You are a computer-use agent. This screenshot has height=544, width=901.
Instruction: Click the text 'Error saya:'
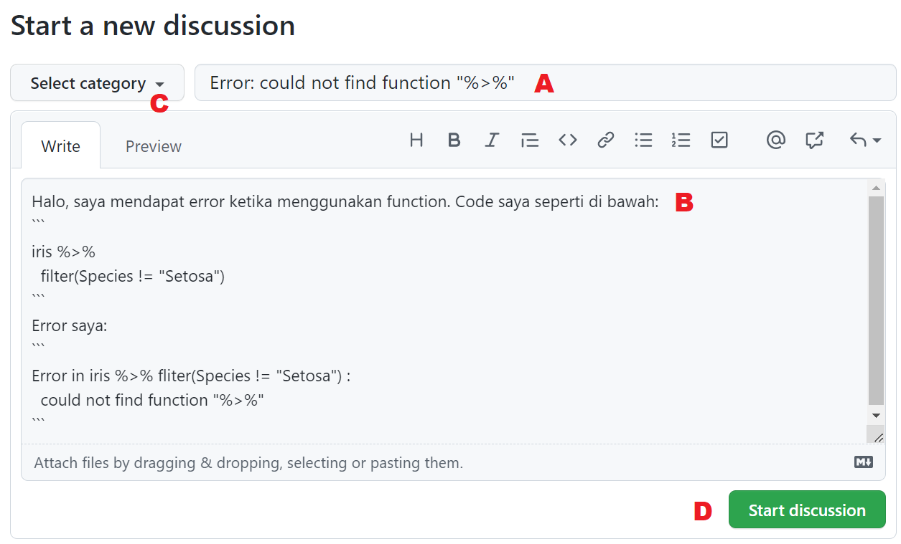[69, 326]
